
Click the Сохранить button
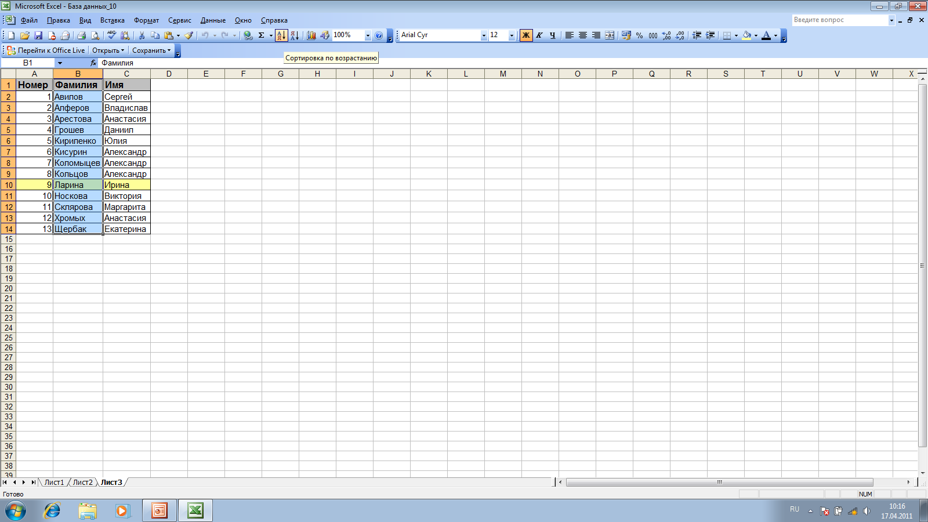click(x=149, y=50)
